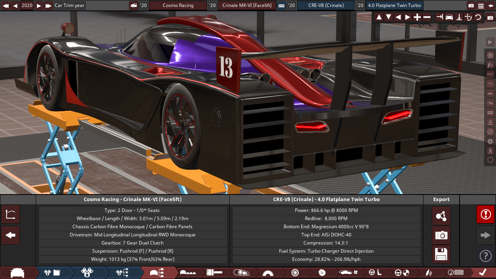Screen dimensions: 496x279
Task: Open the wheels and tires tab
Action: point(294,272)
